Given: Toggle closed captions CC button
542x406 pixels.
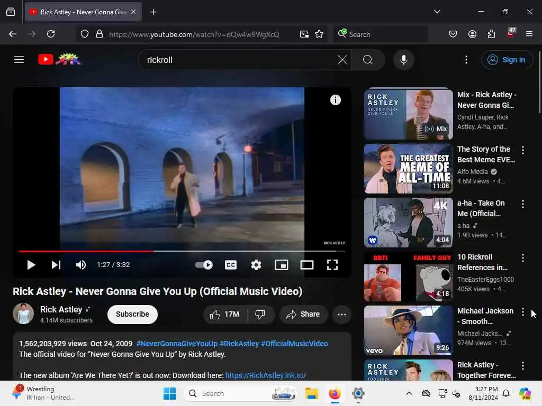Looking at the screenshot, I should tap(231, 265).
